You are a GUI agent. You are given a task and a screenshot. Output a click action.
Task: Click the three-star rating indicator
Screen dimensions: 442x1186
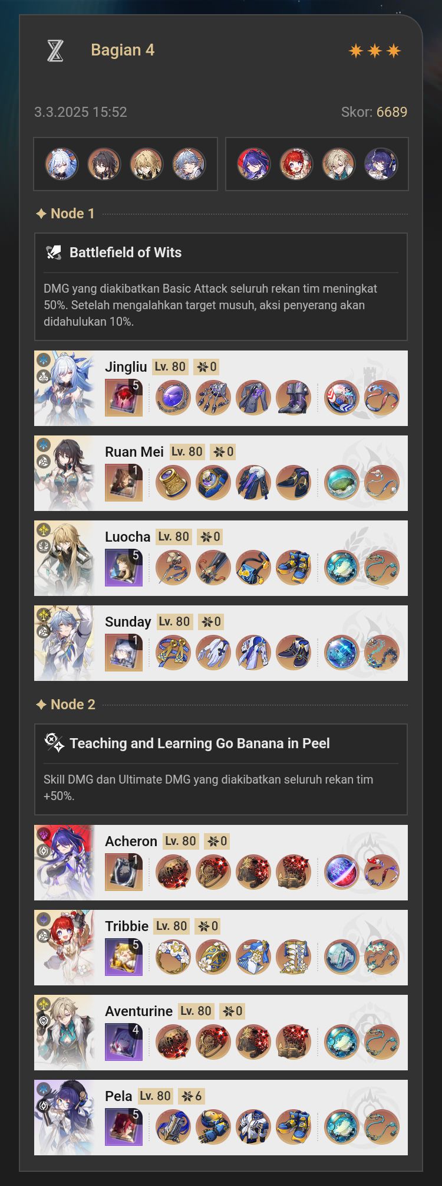(375, 51)
